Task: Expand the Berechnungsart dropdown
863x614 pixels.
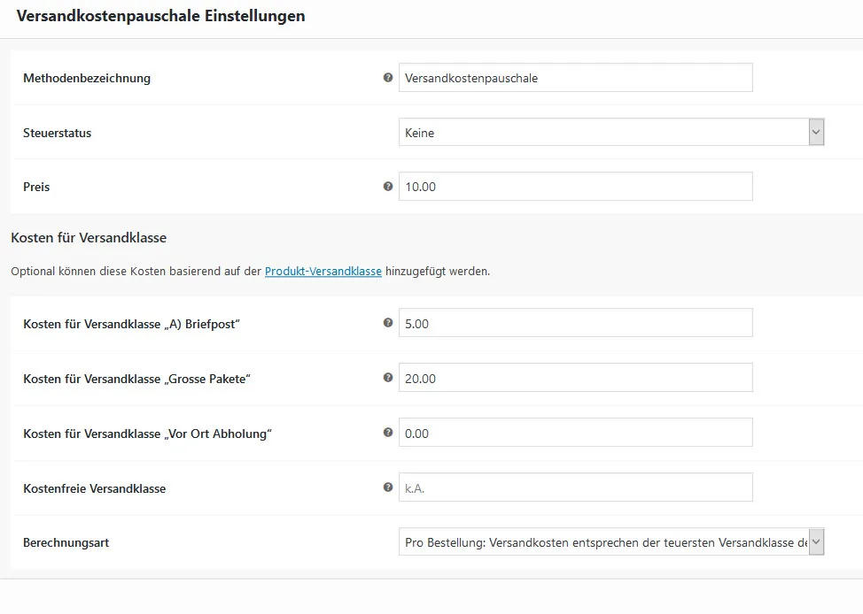Action: click(x=611, y=542)
